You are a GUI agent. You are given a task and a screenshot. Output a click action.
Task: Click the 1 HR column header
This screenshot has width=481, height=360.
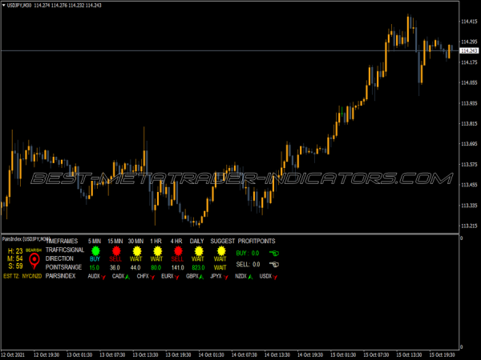coord(156,242)
